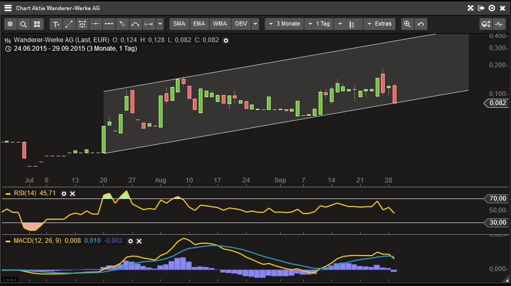
Task: Click the 0,082 current price marker
Action: pos(496,103)
